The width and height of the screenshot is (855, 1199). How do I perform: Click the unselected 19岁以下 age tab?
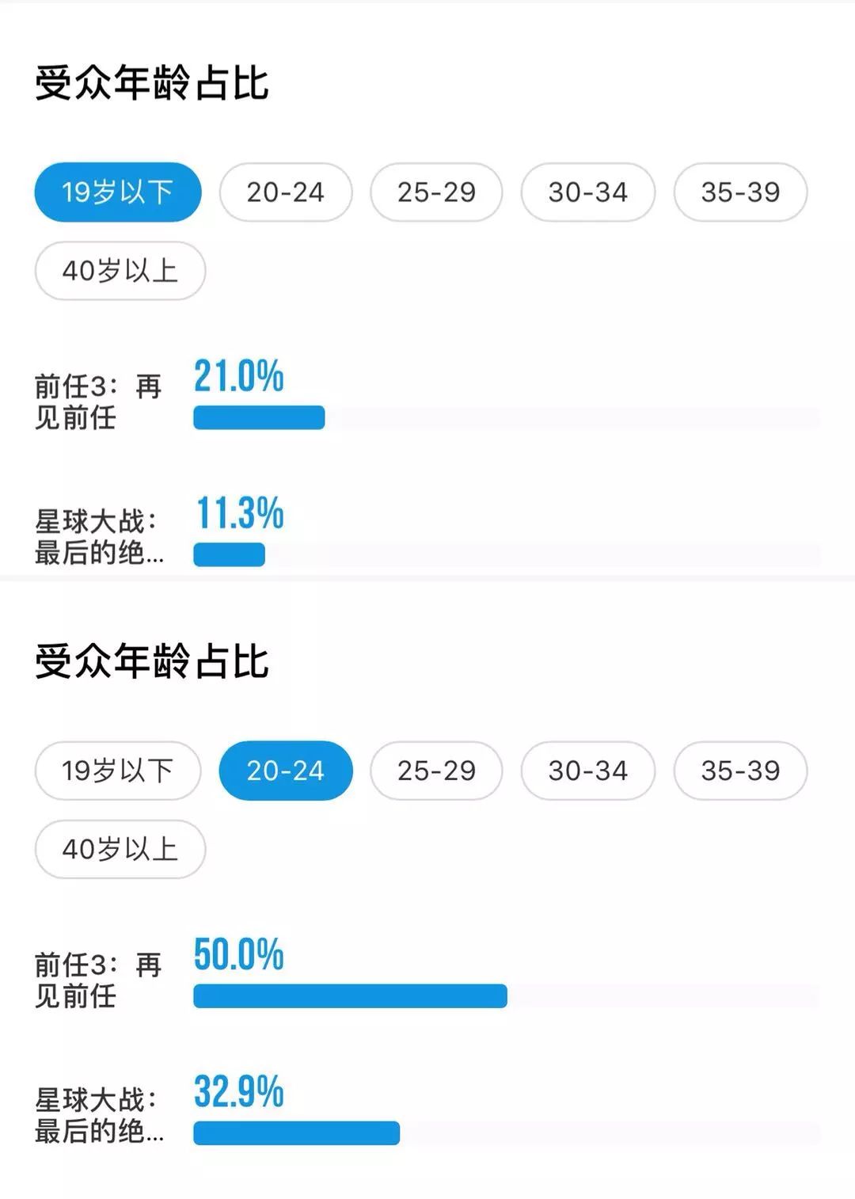coord(118,771)
